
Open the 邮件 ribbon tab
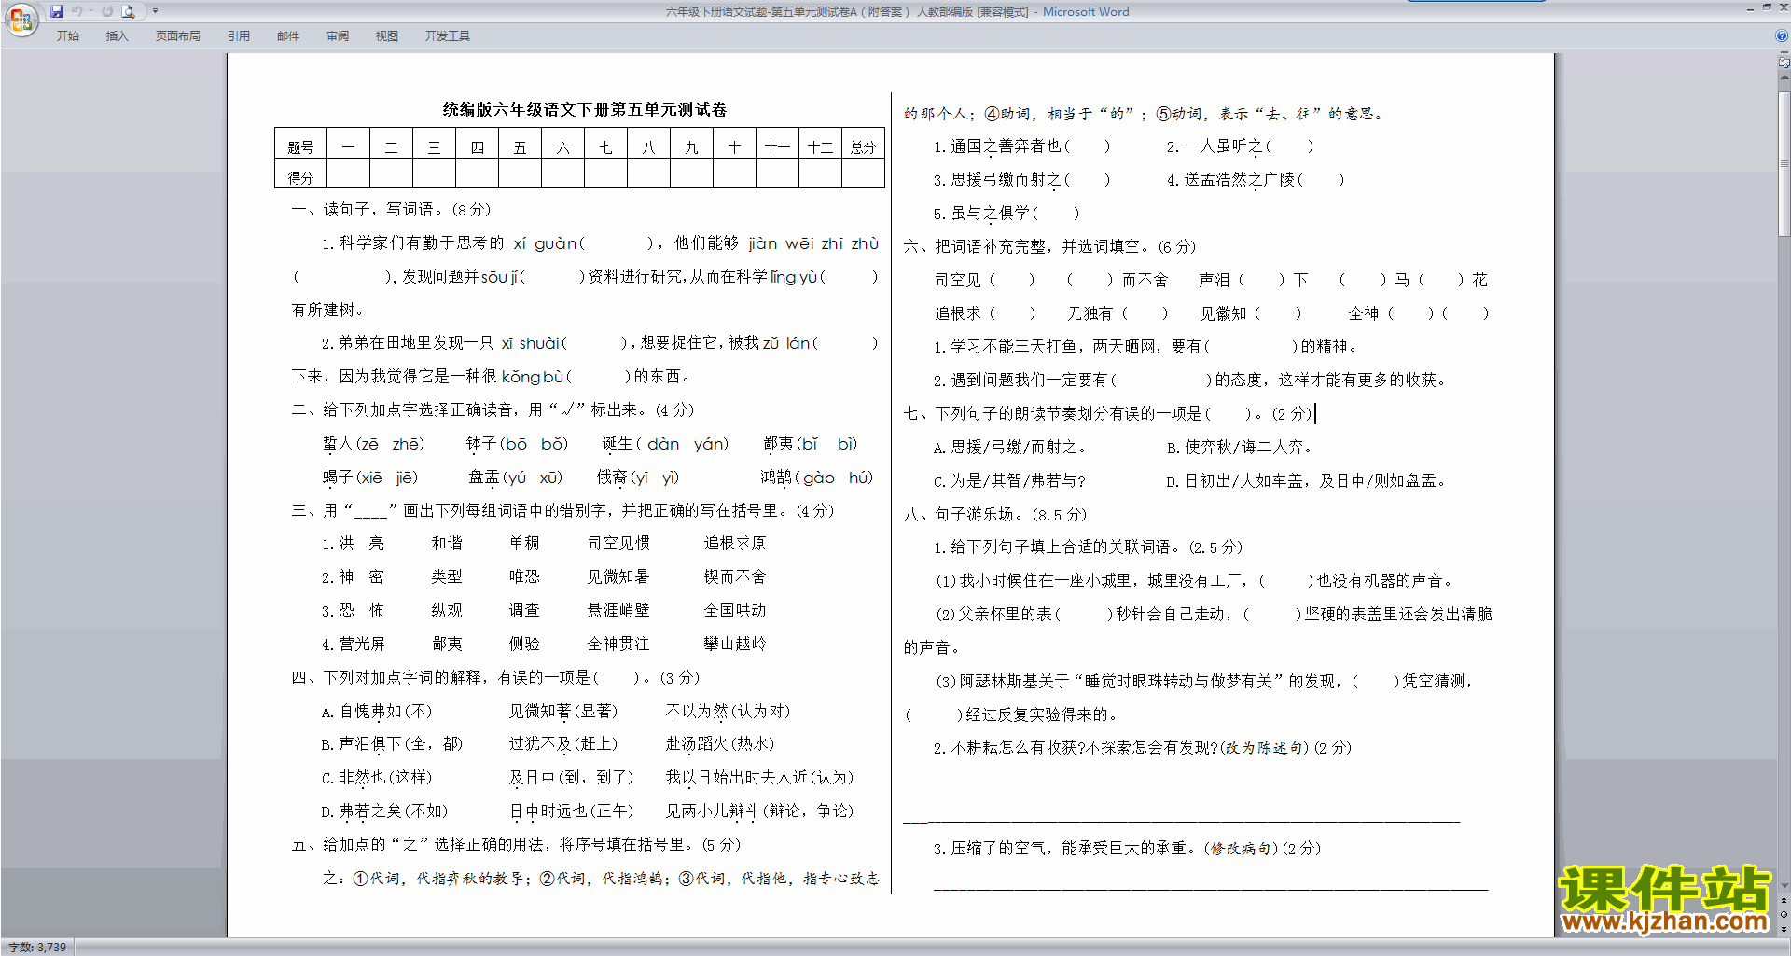click(287, 36)
